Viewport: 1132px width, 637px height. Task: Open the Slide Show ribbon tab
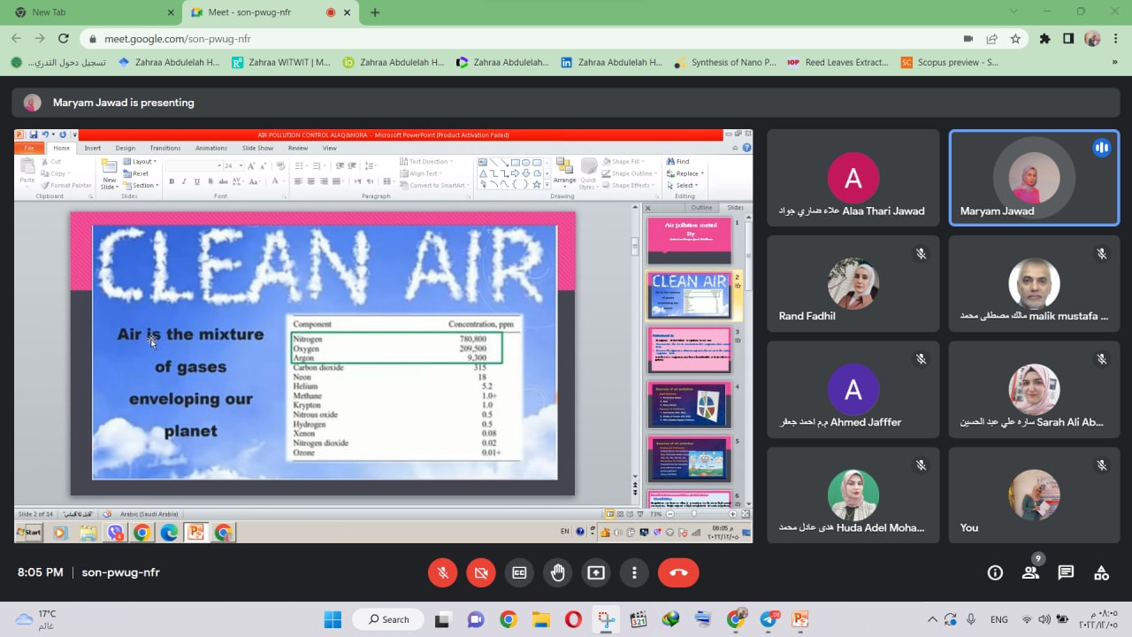tap(257, 148)
